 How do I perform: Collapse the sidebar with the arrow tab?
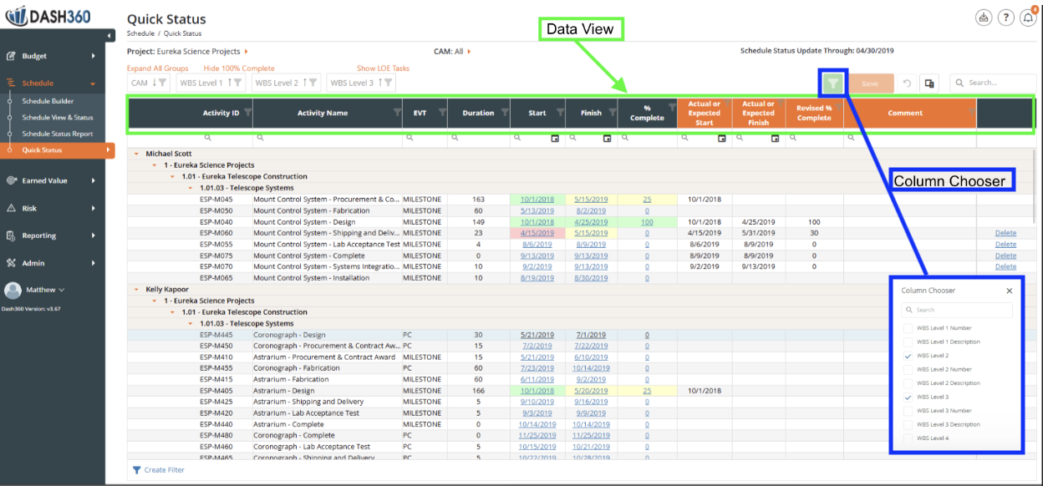[x=110, y=35]
